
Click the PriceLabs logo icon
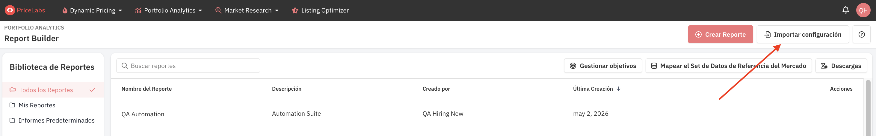(x=10, y=10)
